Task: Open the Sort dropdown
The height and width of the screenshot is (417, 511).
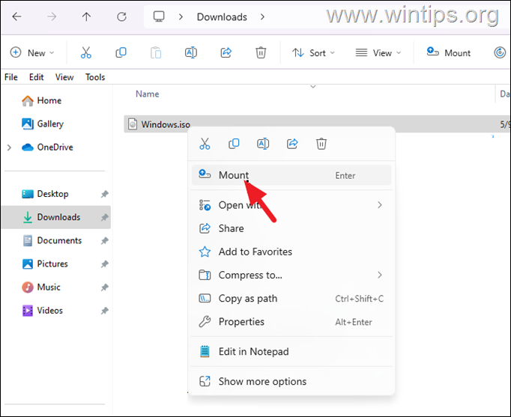Action: 313,52
